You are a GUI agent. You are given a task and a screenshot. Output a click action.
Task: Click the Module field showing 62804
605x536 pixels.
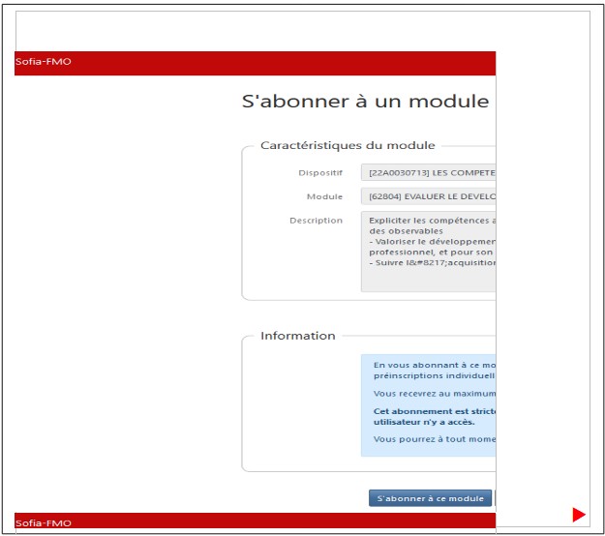coord(429,196)
